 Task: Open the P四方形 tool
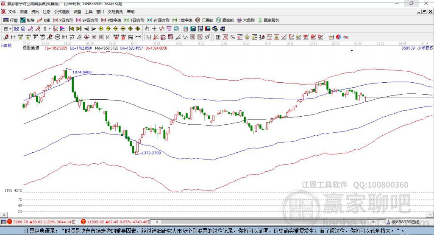[x=63, y=20]
